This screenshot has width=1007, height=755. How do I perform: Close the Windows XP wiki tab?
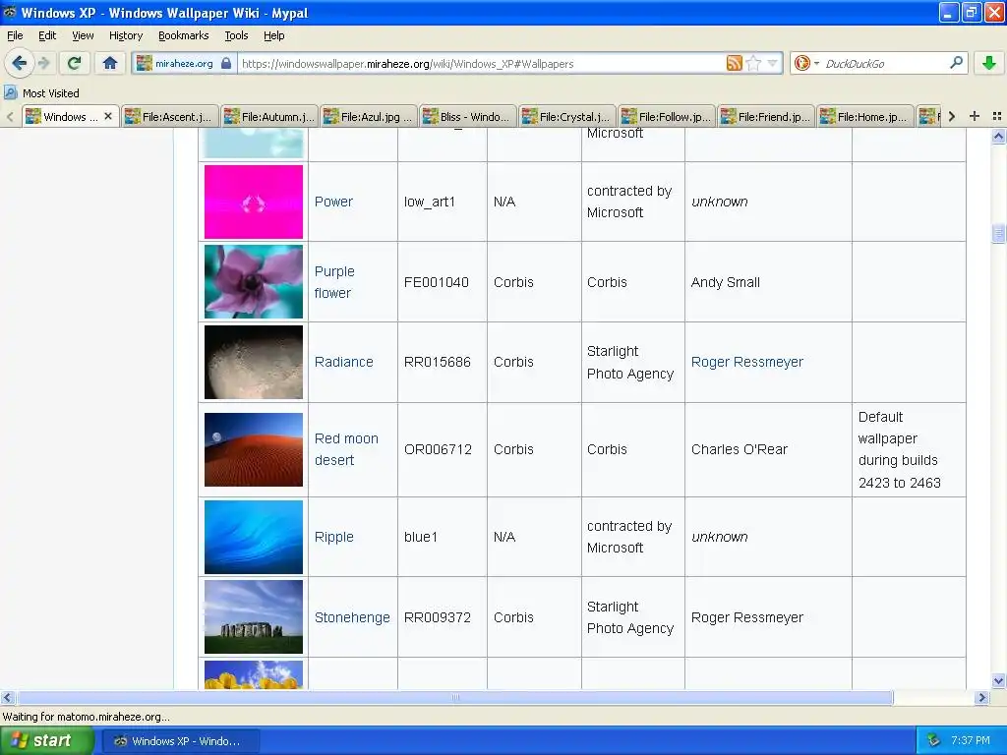[x=108, y=116]
